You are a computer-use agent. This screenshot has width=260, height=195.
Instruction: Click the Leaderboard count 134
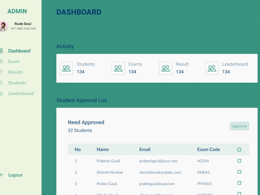pos(226,72)
